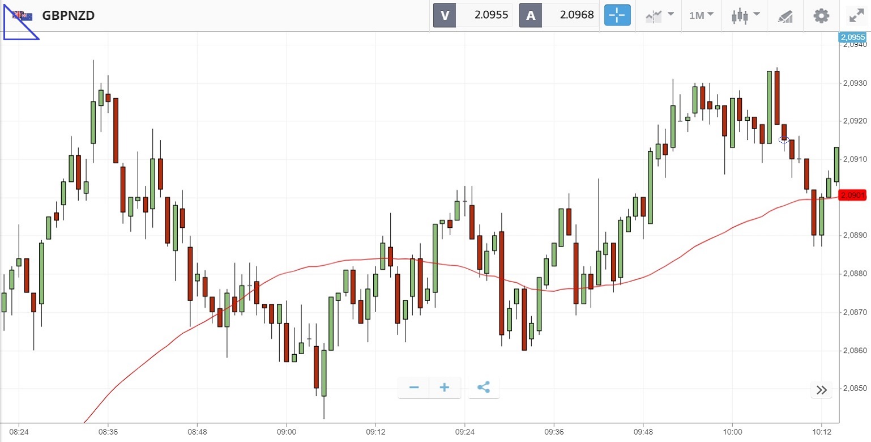
Task: Expand chart to fullscreen
Action: pos(856,15)
